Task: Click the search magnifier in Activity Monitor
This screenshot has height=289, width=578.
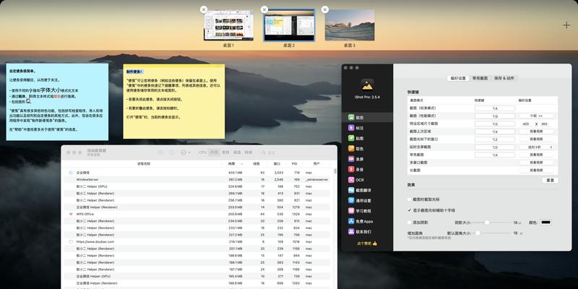Action: tap(264, 152)
